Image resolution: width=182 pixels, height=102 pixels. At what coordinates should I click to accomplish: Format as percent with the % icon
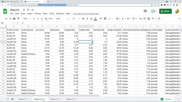pyautogui.click(x=38, y=19)
